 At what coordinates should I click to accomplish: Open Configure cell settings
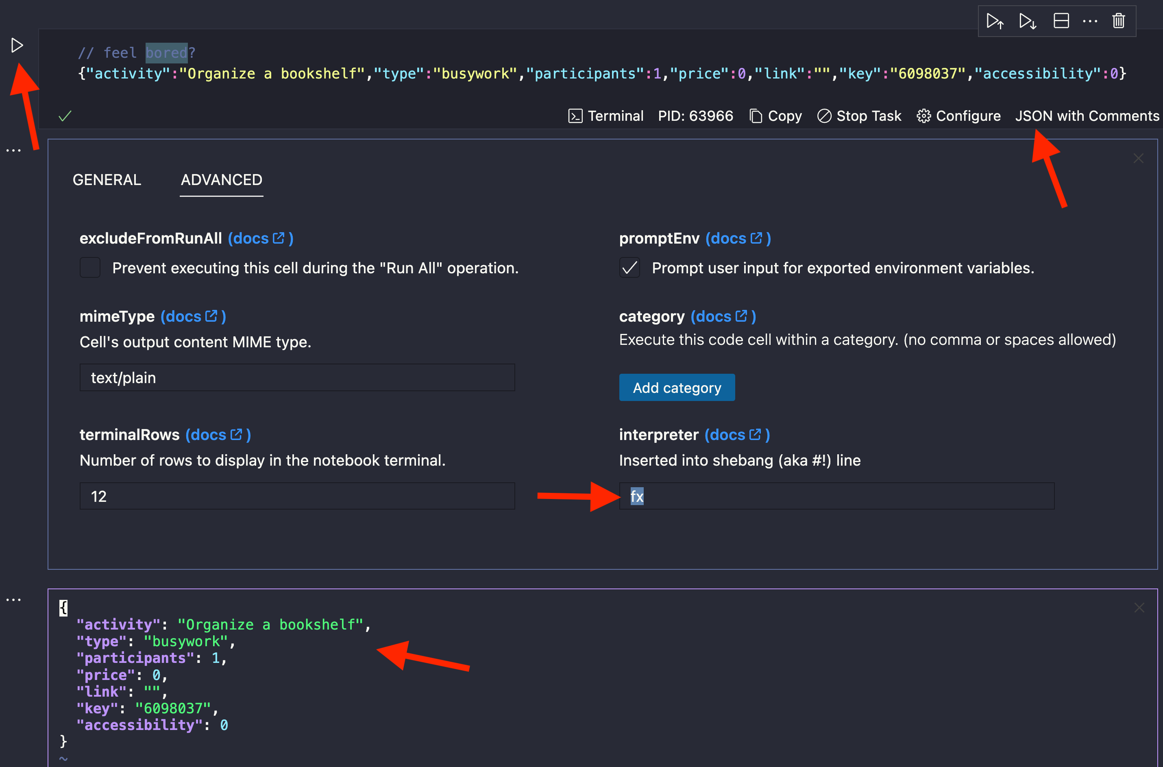point(958,116)
